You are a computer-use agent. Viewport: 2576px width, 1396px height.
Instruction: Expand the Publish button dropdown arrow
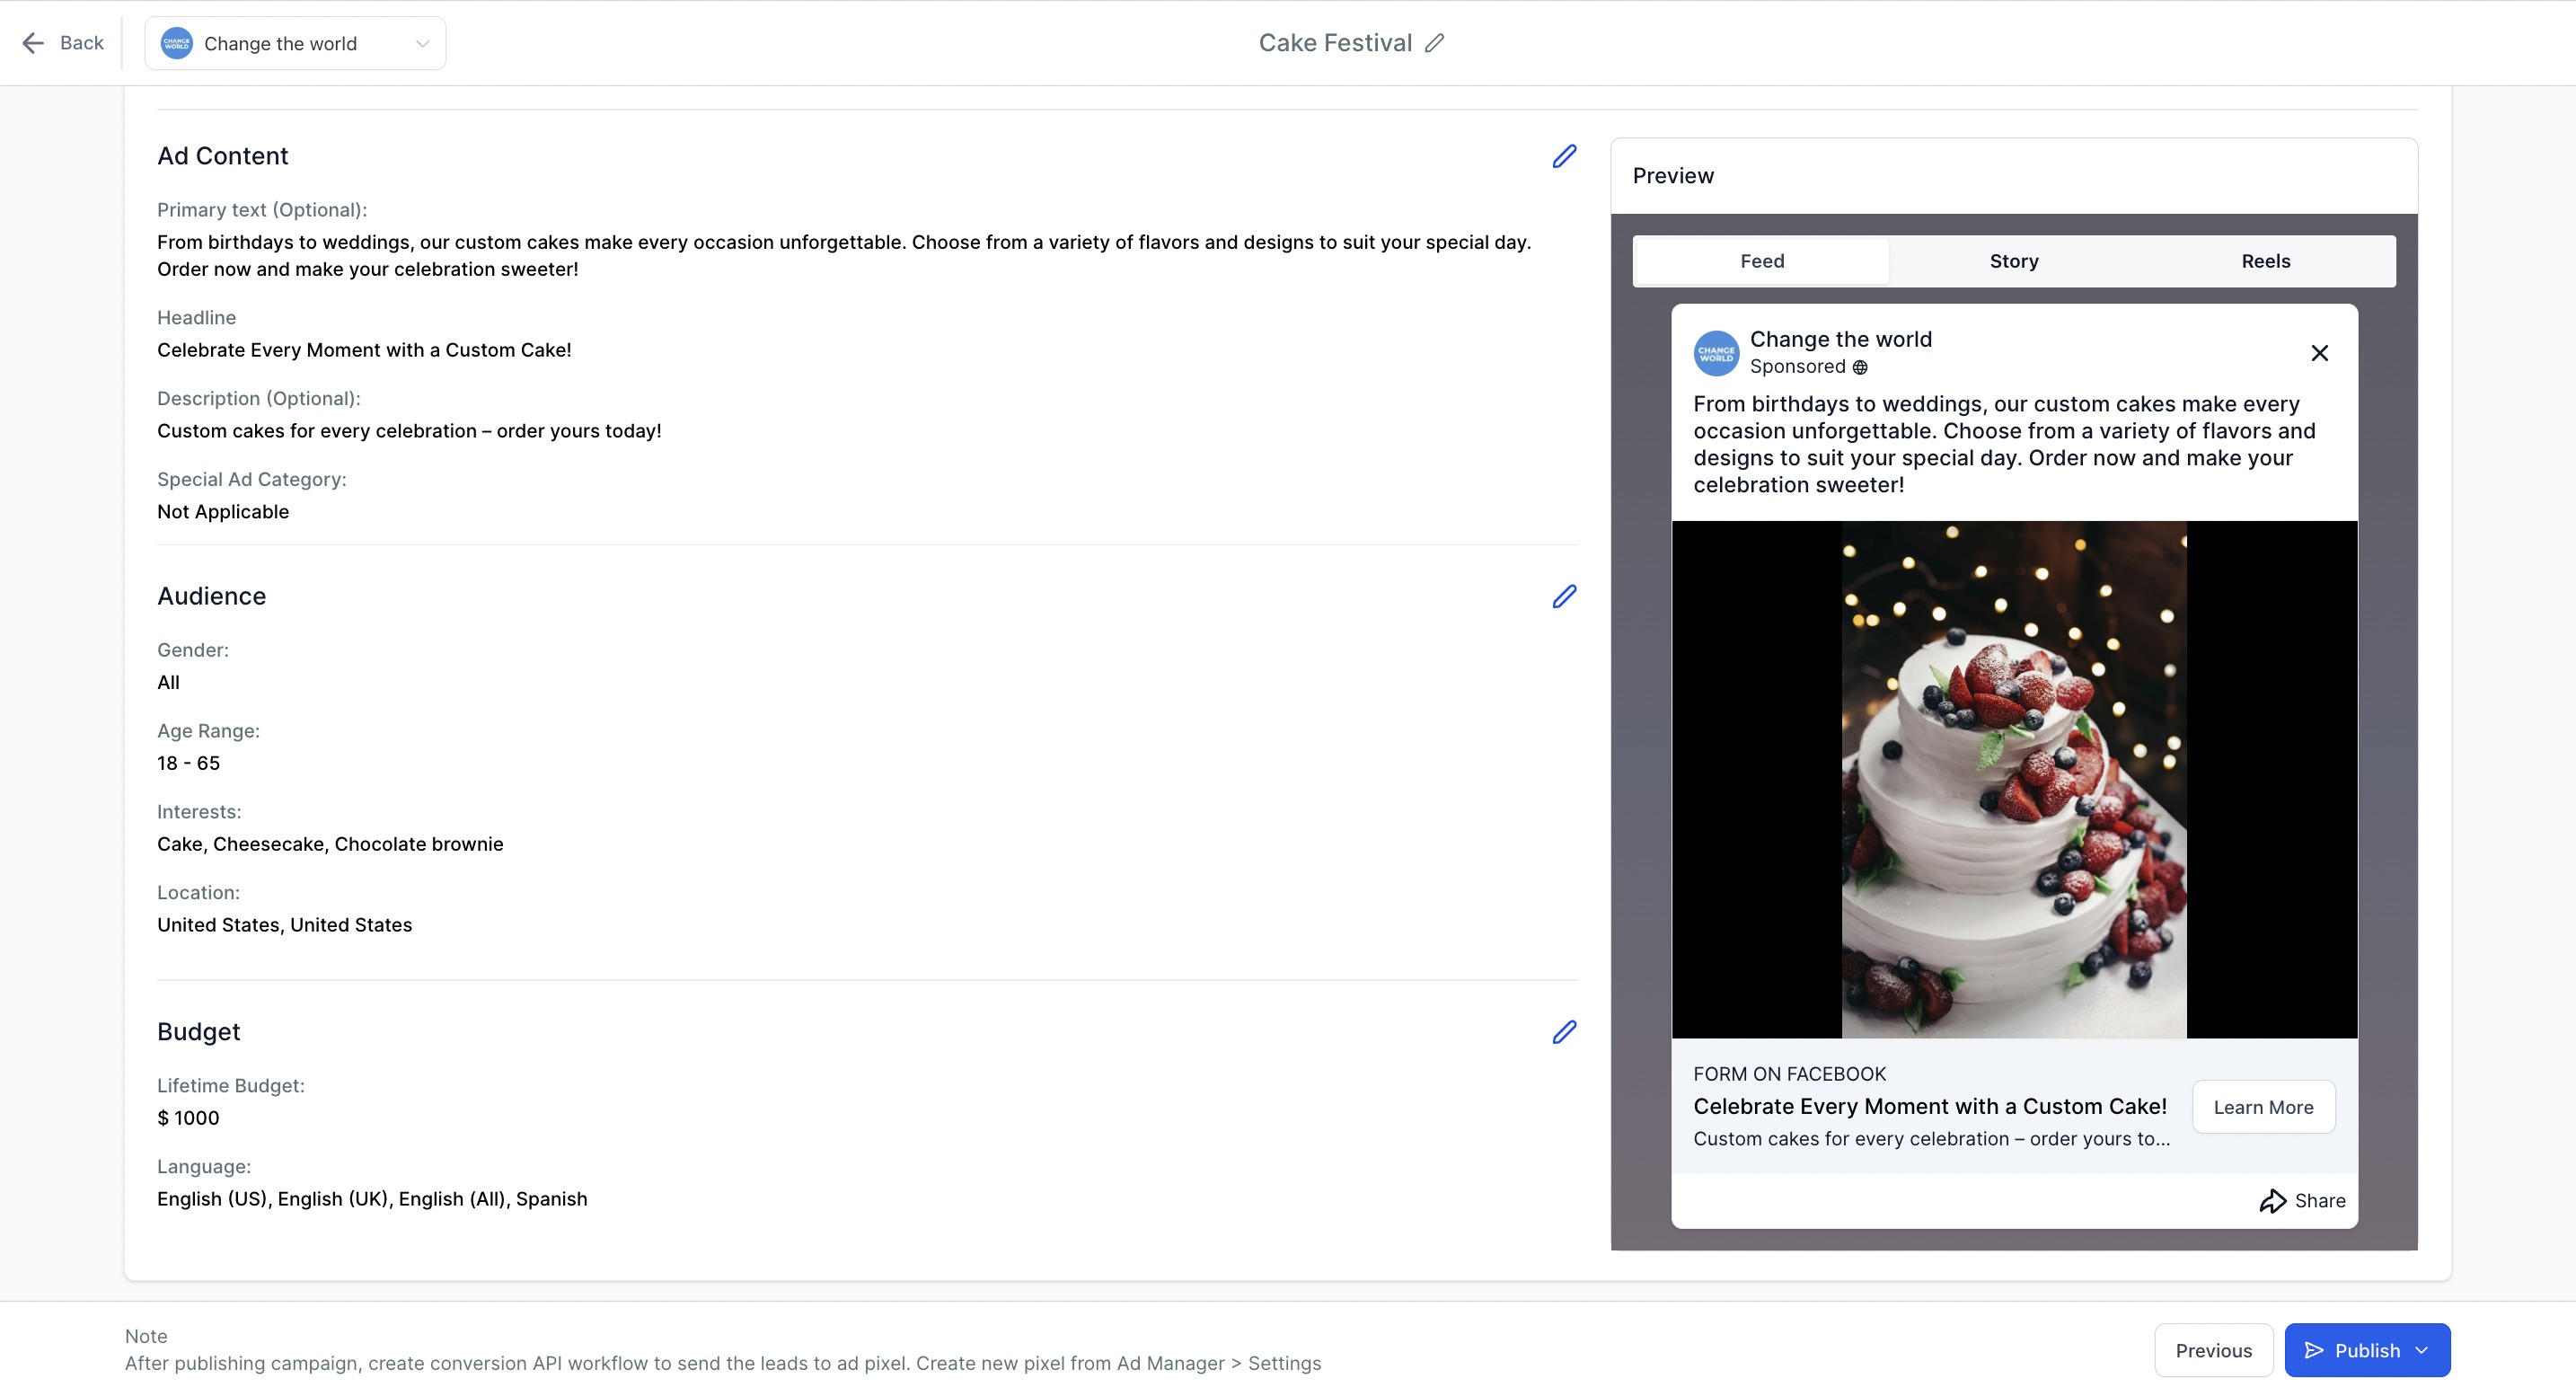click(x=2422, y=1350)
